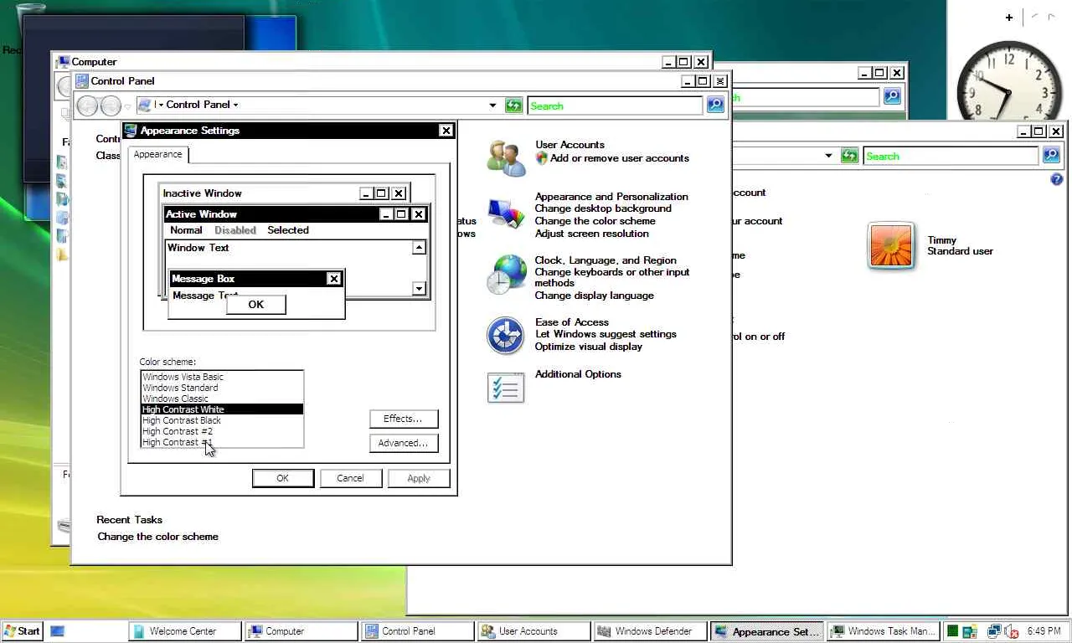Expand the User Accounts window's address dropdown
The height and width of the screenshot is (643, 1072).
click(x=828, y=156)
